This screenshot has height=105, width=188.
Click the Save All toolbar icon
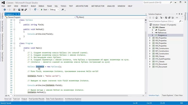26,10
